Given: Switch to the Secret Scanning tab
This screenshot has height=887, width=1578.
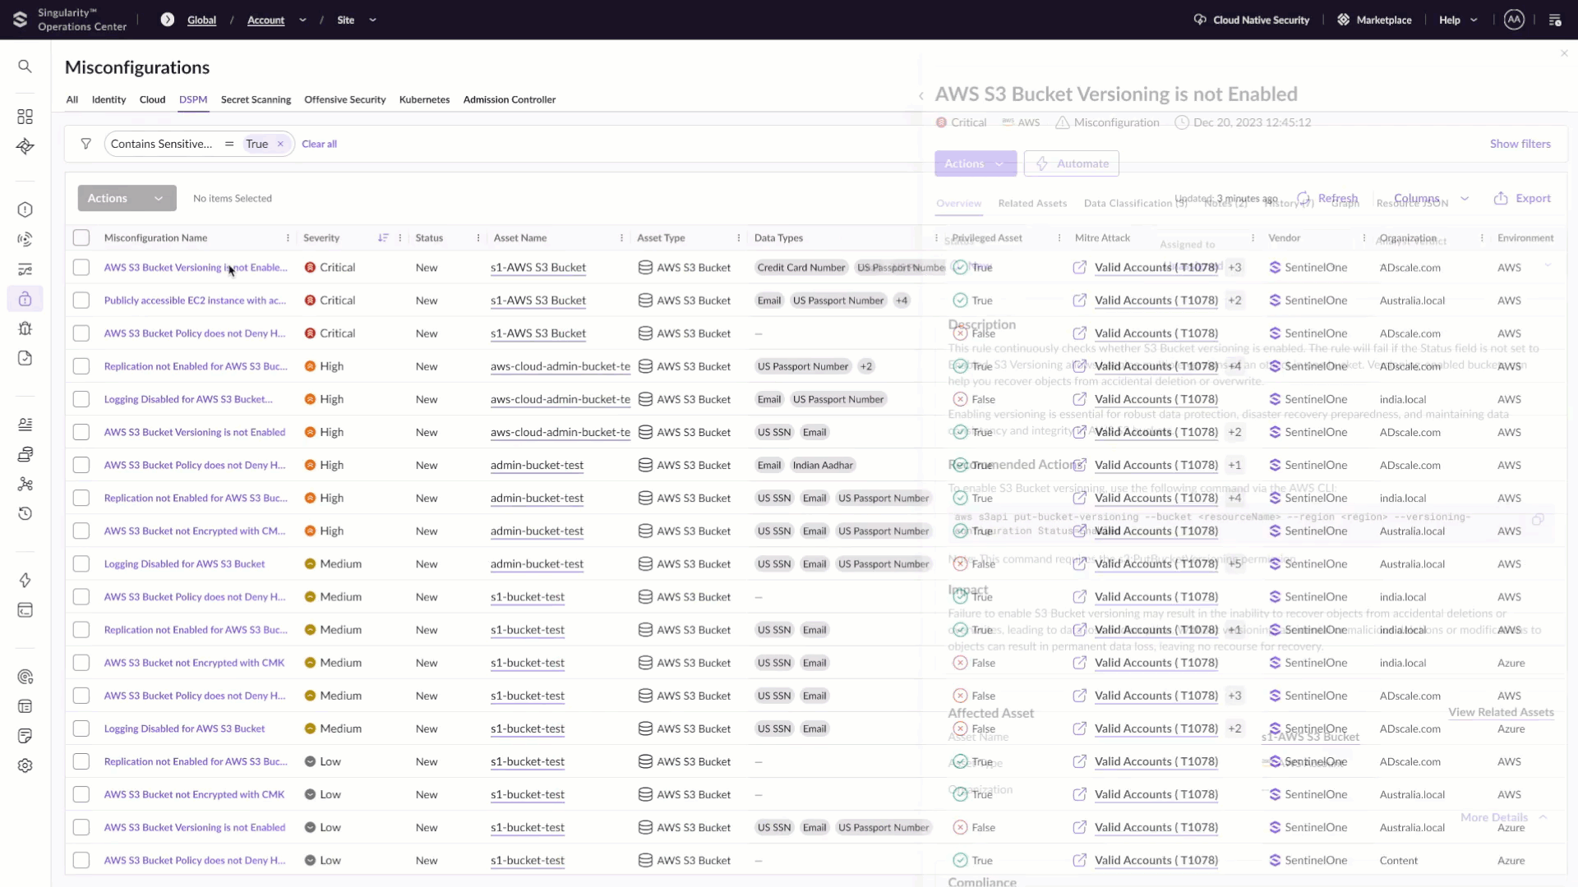Looking at the screenshot, I should pyautogui.click(x=256, y=99).
